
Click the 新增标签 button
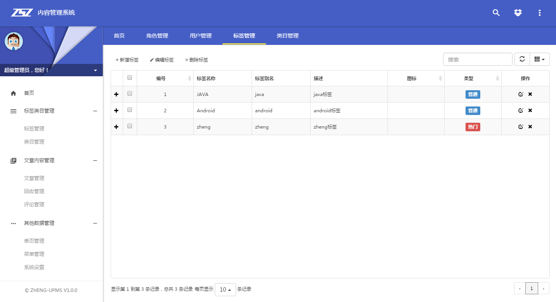(x=127, y=60)
